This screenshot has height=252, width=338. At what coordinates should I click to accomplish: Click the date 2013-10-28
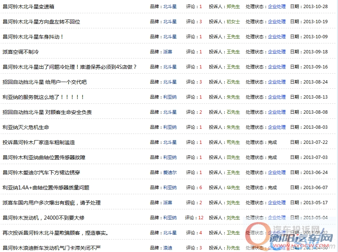click(x=316, y=7)
